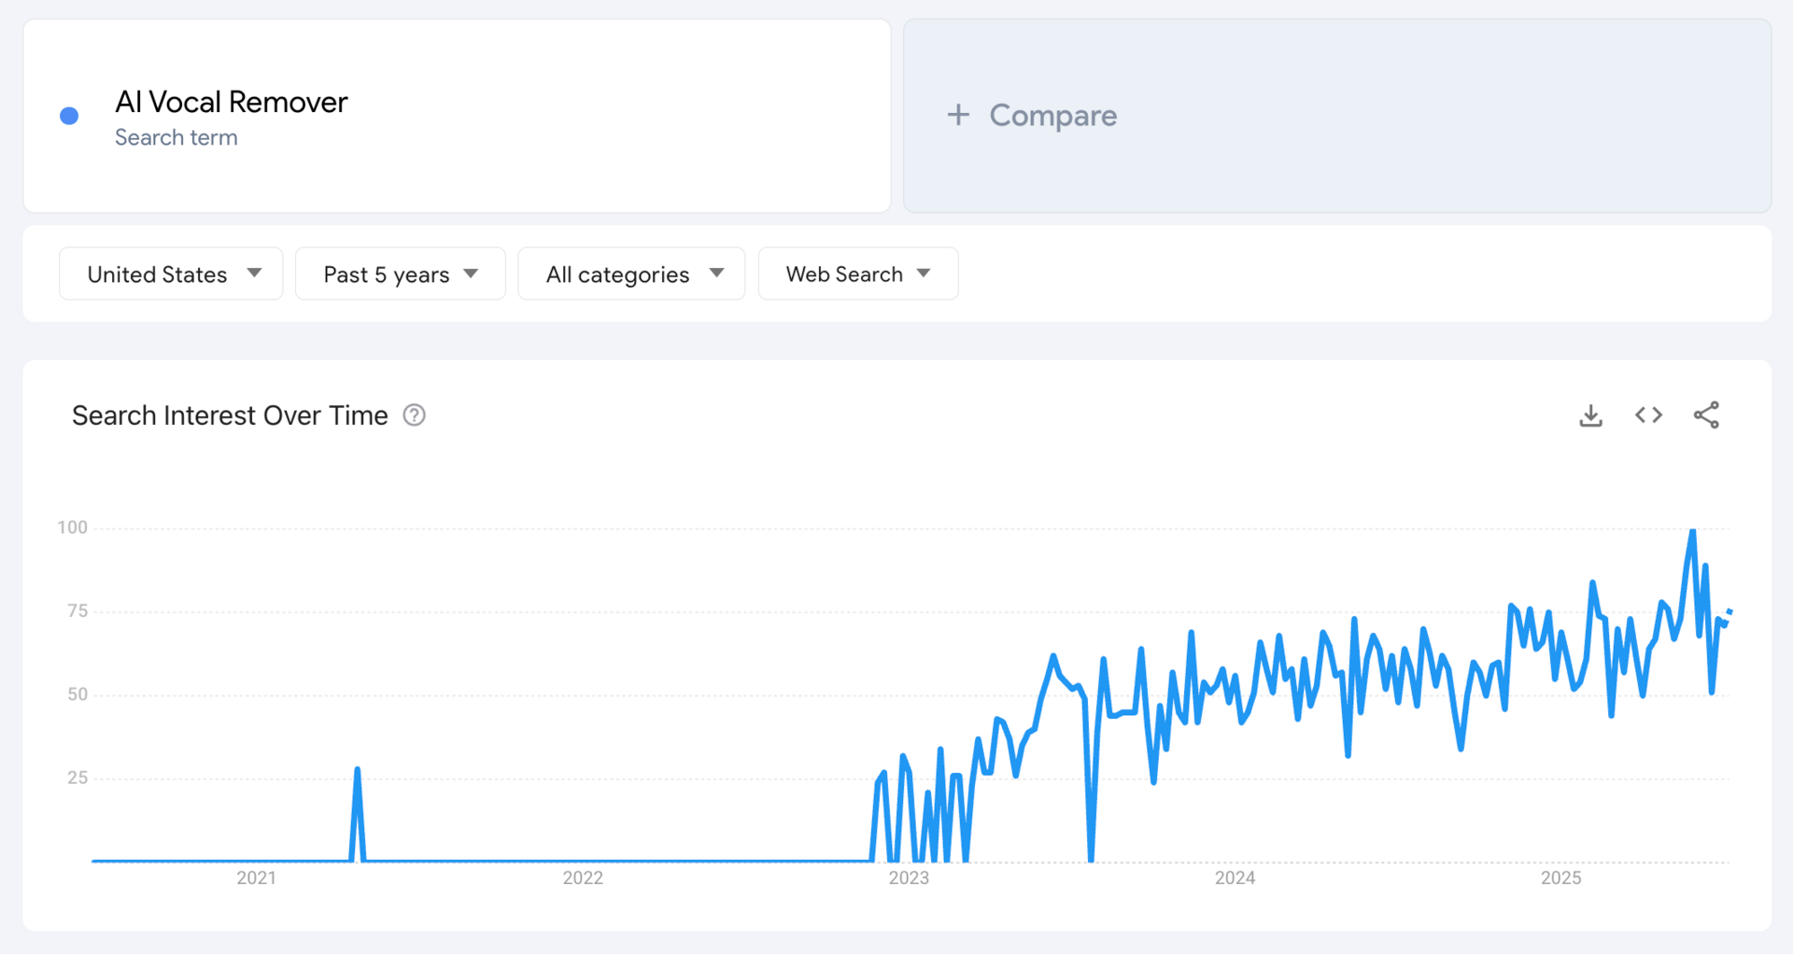The width and height of the screenshot is (1793, 954).
Task: Click the plus icon beside Compare
Action: click(x=958, y=115)
